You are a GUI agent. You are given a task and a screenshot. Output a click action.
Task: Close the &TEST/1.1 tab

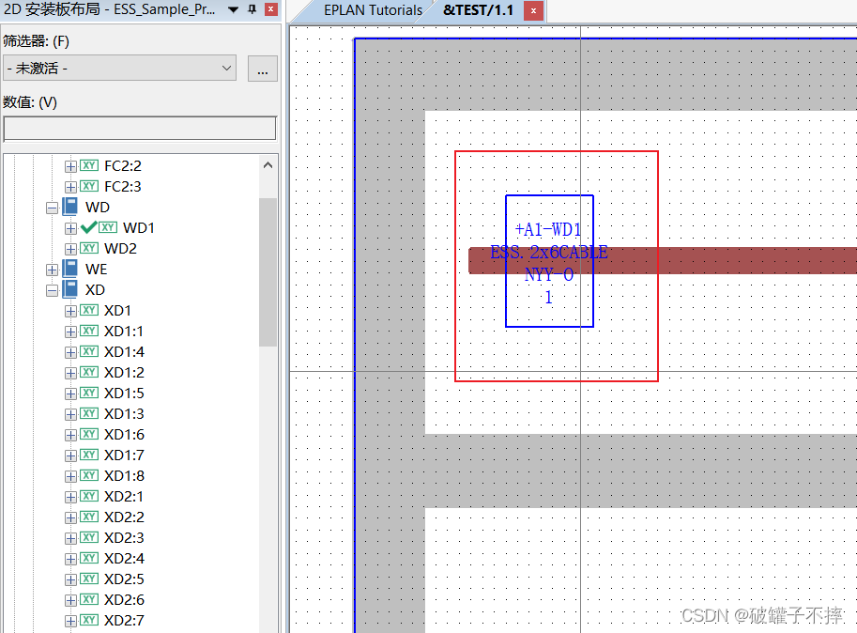click(533, 11)
